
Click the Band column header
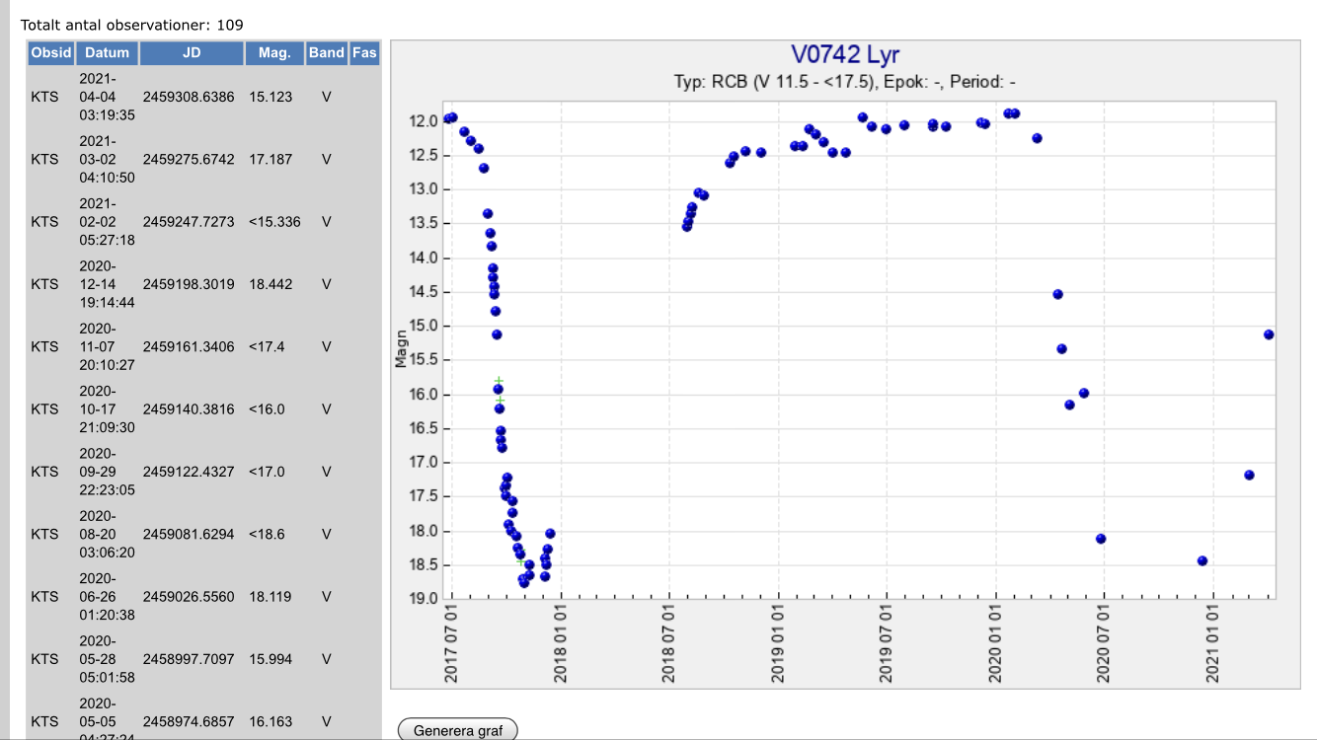tap(326, 53)
